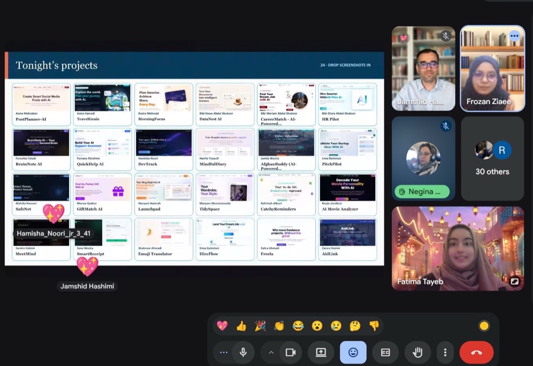Viewport: 533px width, 366px height.
Task: Start presenting your screen
Action: point(321,352)
